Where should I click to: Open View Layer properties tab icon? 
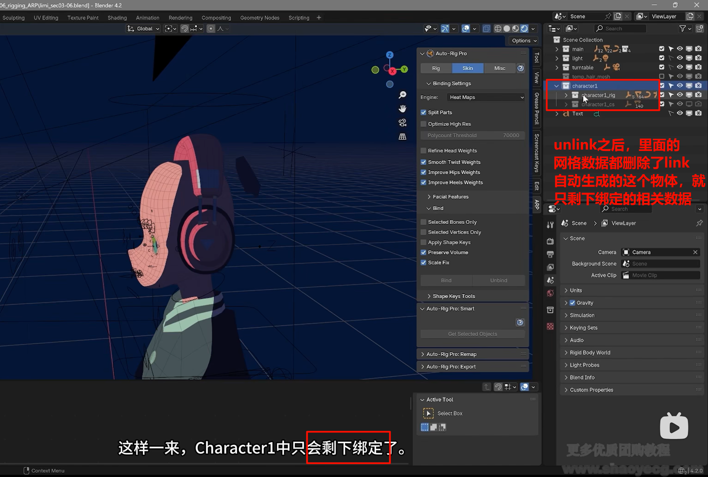pos(550,267)
